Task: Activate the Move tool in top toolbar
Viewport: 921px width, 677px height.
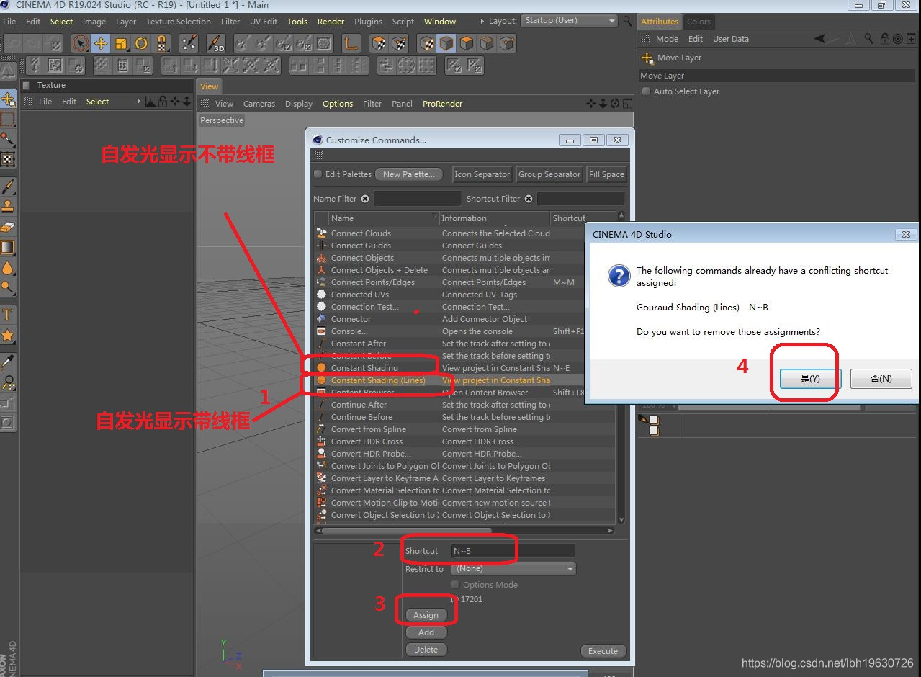Action: point(101,44)
